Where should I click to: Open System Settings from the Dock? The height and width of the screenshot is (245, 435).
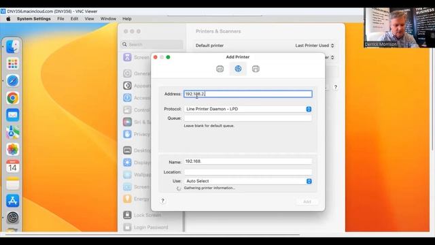[12, 218]
